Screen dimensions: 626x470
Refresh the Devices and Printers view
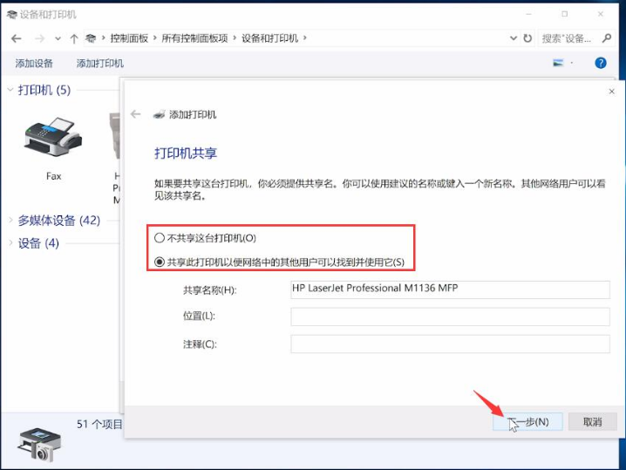pyautogui.click(x=527, y=38)
